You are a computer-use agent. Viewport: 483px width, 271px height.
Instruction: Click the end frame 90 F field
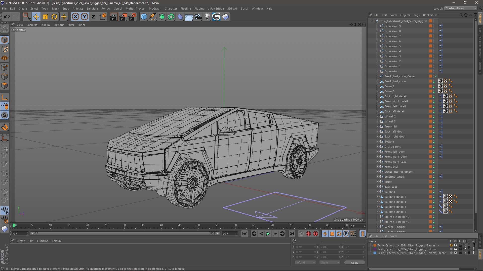pyautogui.click(x=230, y=234)
